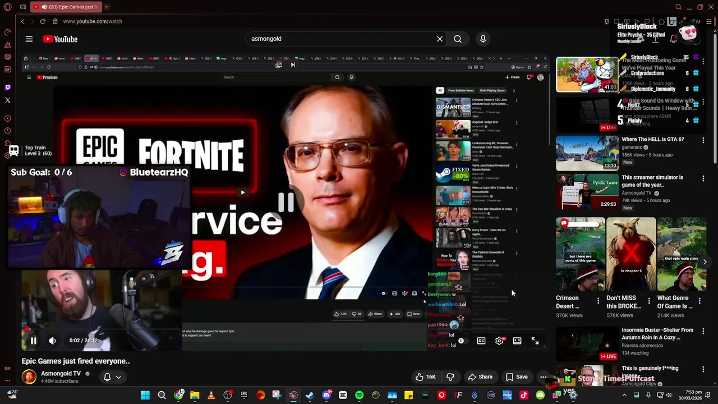Dislike the Epic Games video
This screenshot has width=718, height=404.
(x=450, y=377)
